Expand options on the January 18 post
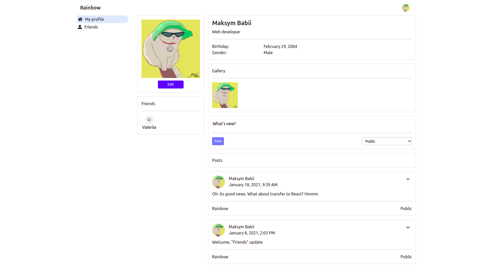 click(x=408, y=179)
